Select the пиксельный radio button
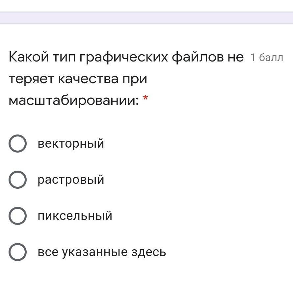Image resolution: width=293 pixels, height=291 pixels. [x=17, y=216]
